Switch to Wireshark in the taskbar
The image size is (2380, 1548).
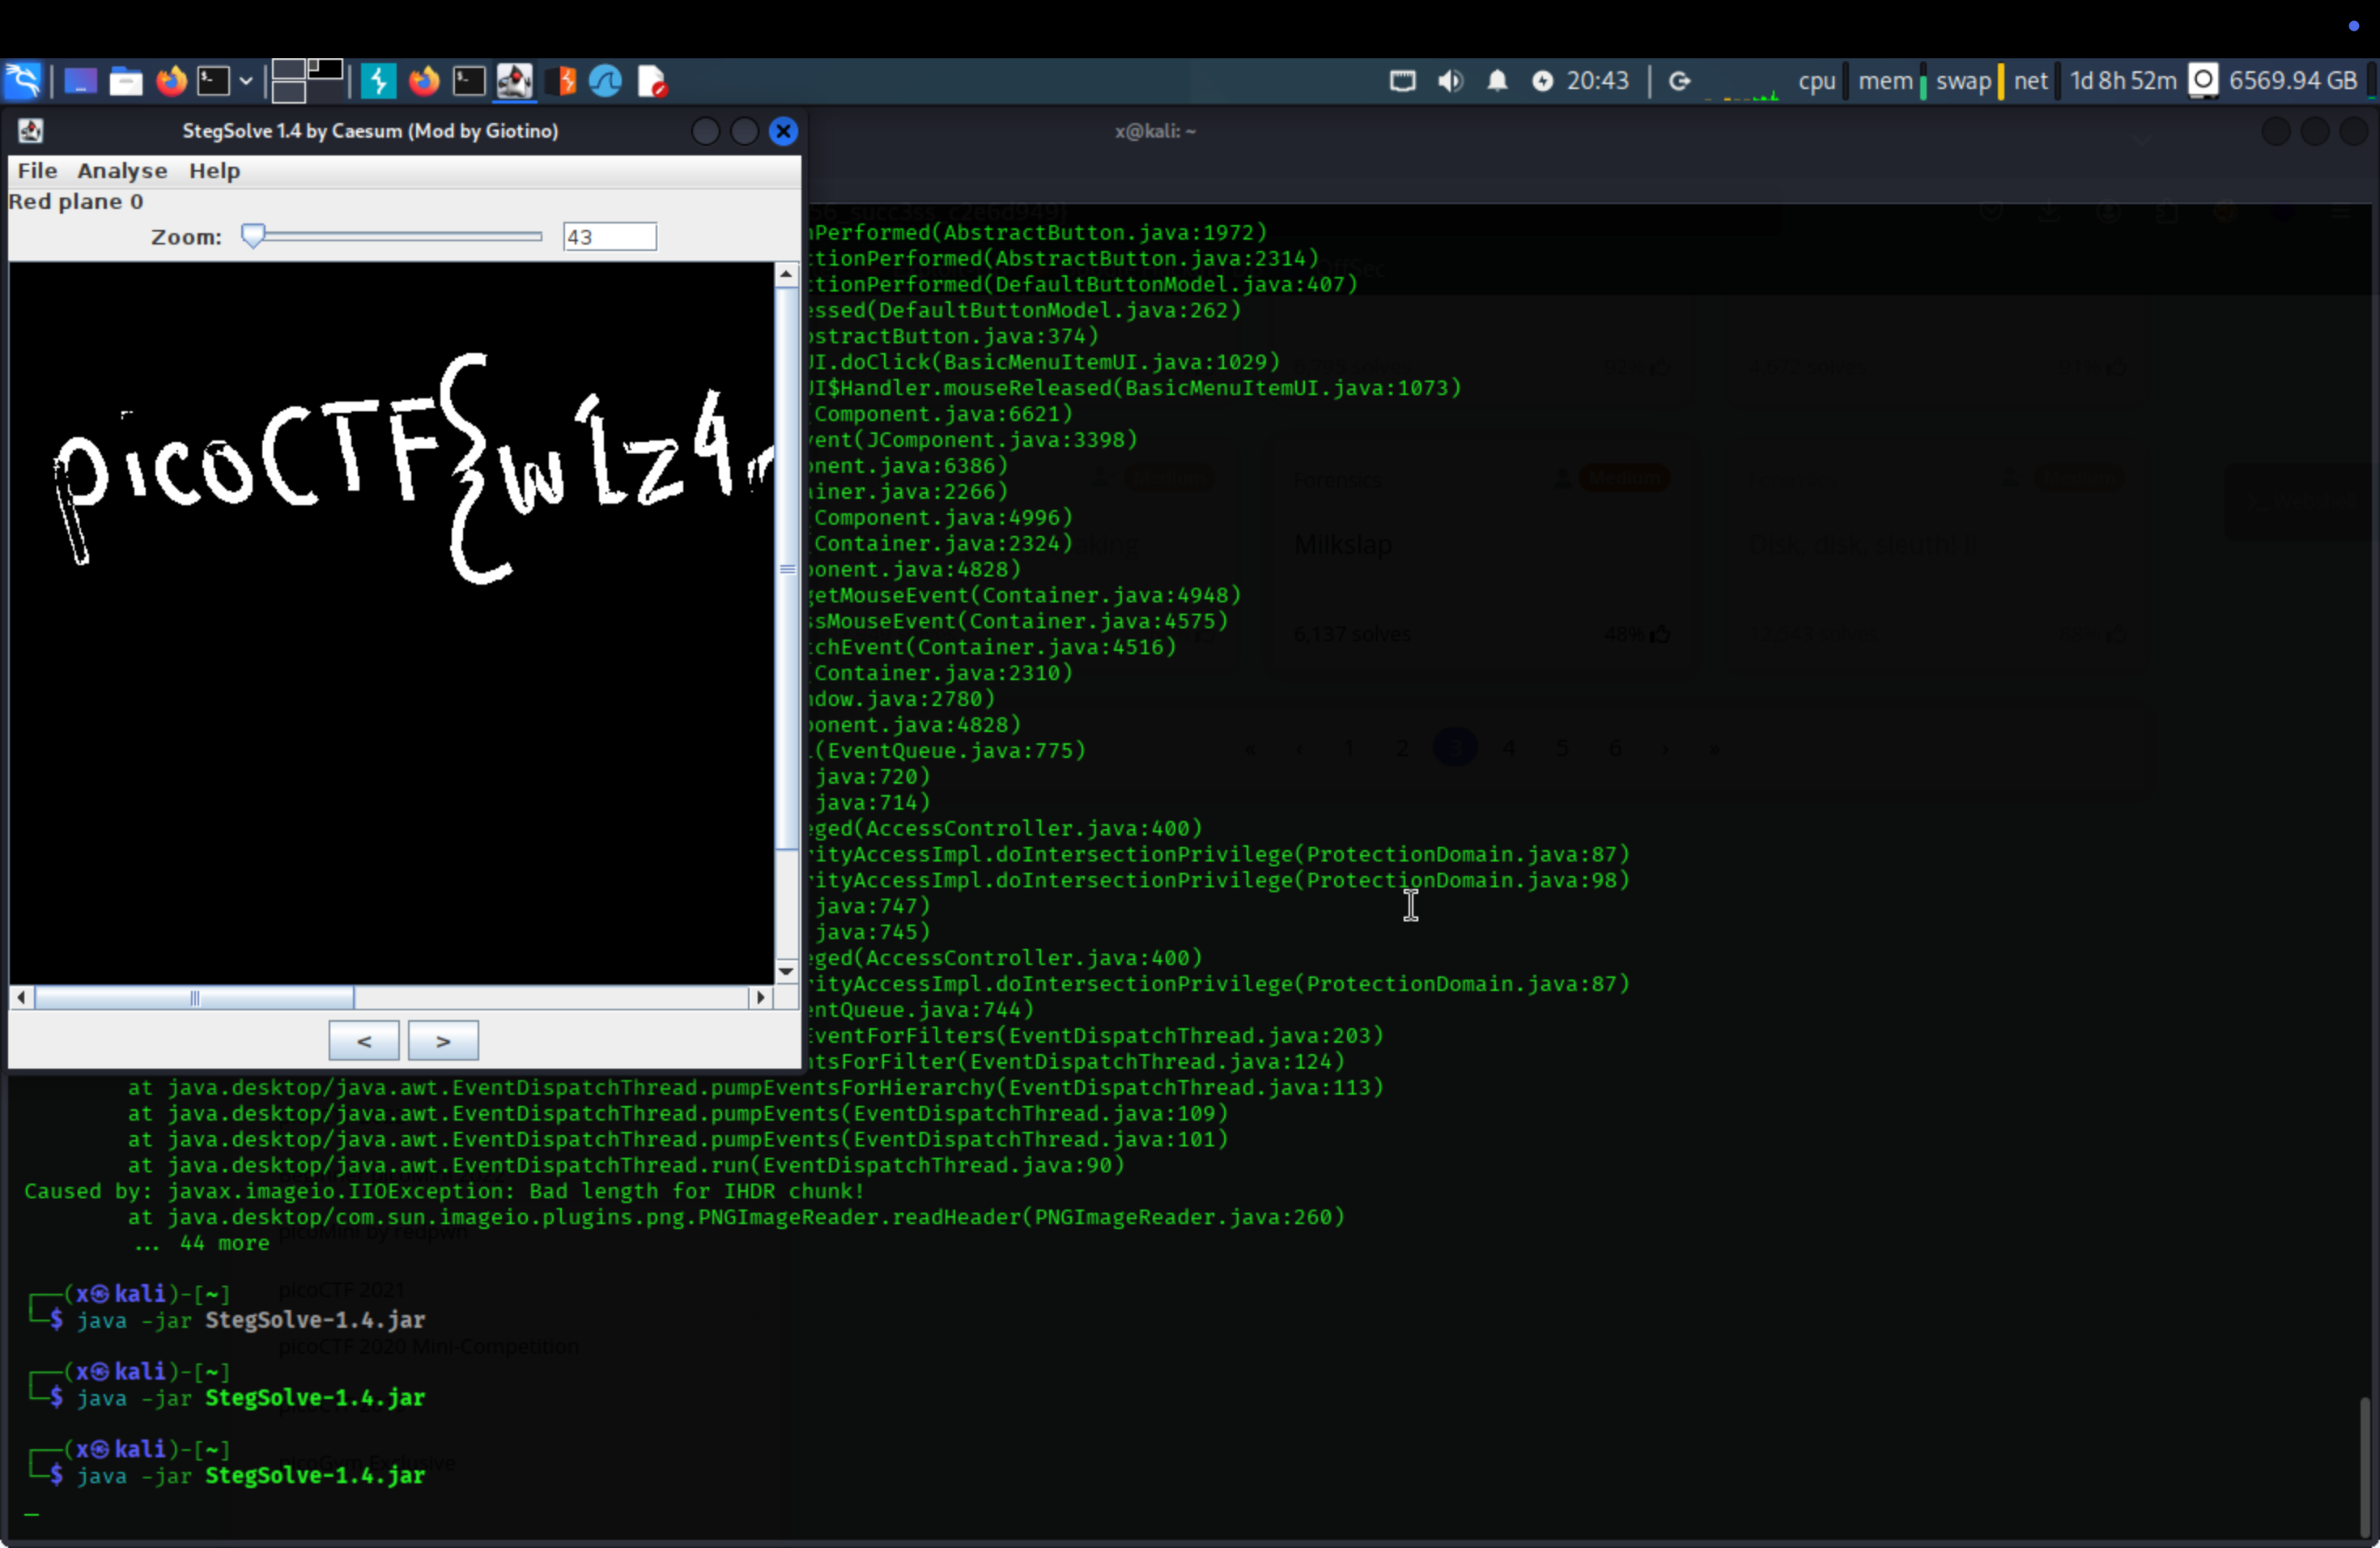(x=605, y=81)
